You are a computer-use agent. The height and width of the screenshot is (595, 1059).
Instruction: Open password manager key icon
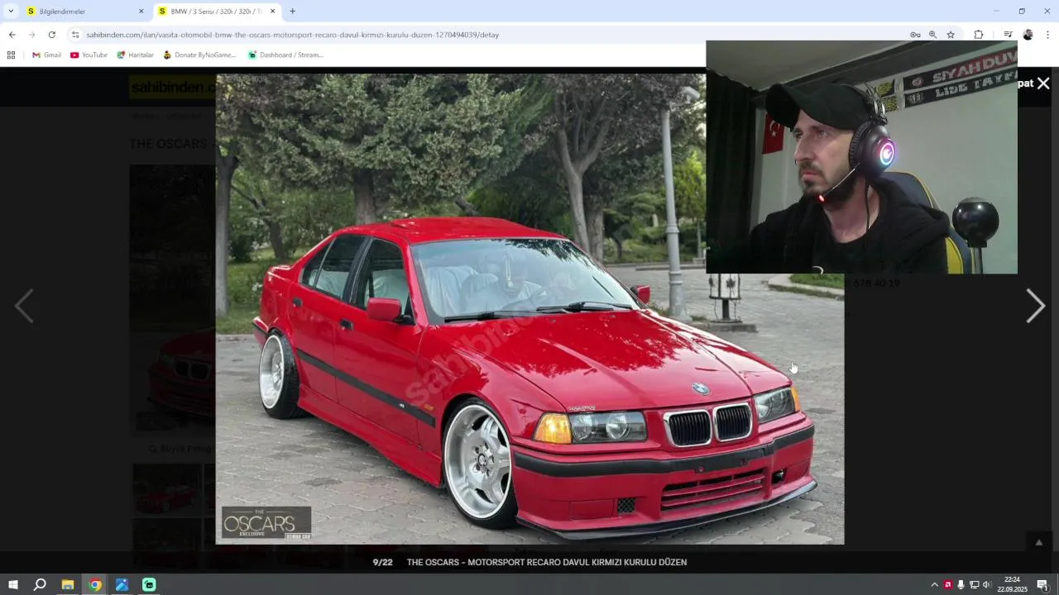click(x=915, y=35)
